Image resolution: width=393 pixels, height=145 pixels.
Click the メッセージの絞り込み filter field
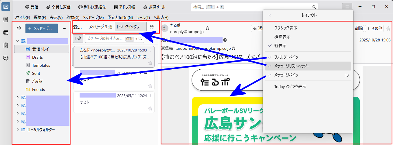pyautogui.click(x=106, y=39)
